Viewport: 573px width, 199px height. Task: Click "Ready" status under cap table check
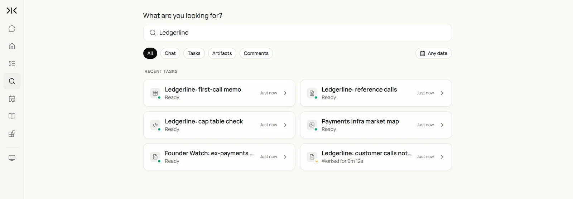coord(172,129)
